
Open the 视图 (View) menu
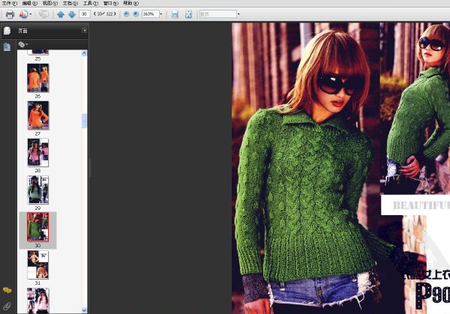50,3
